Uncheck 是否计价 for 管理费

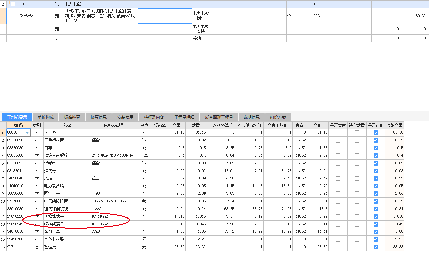(376, 247)
